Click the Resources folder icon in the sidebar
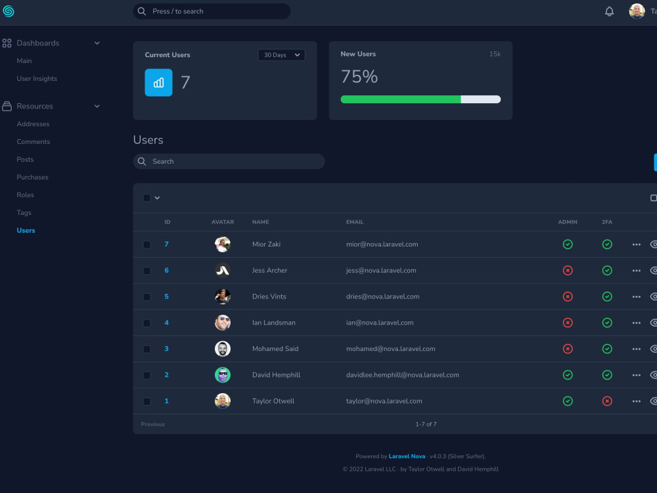This screenshot has width=657, height=493. 7,106
